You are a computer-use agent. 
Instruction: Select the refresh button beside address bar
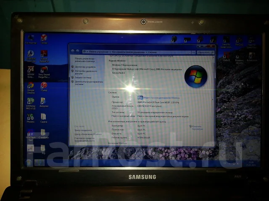[x=193, y=52]
